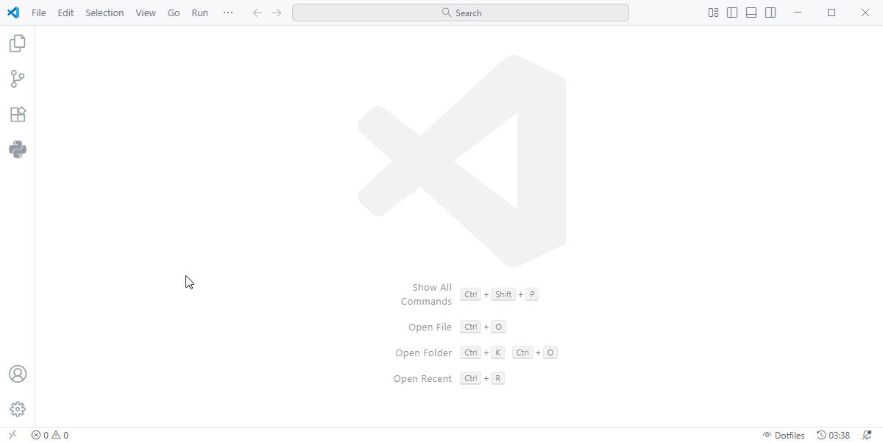The image size is (883, 443).
Task: Open the Manage gear icon
Action: [x=17, y=409]
